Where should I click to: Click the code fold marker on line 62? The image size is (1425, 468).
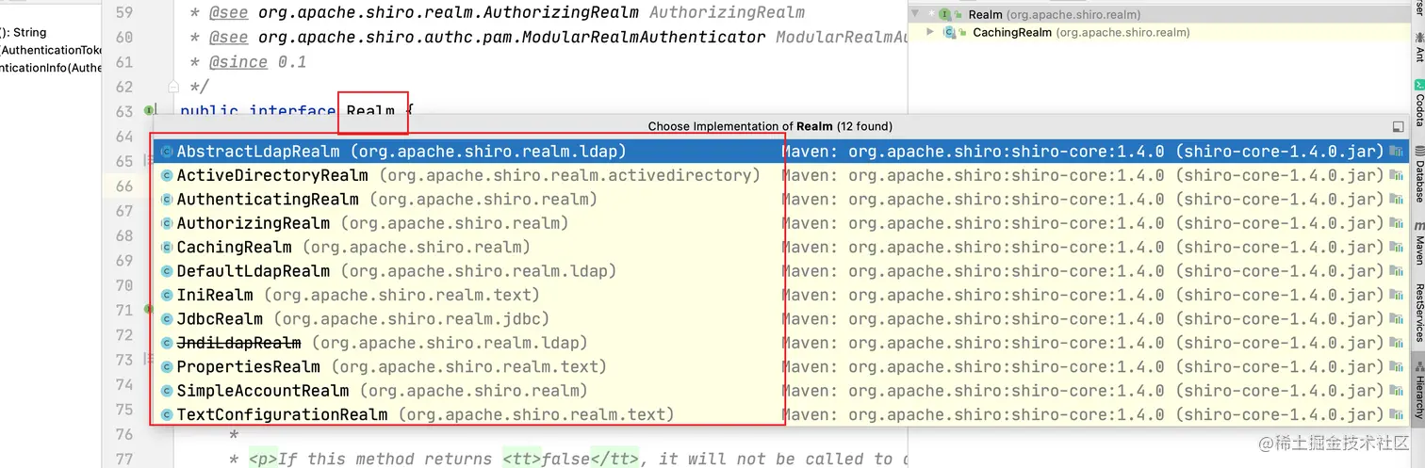click(172, 87)
